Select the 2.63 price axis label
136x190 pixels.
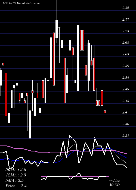coord(126,54)
